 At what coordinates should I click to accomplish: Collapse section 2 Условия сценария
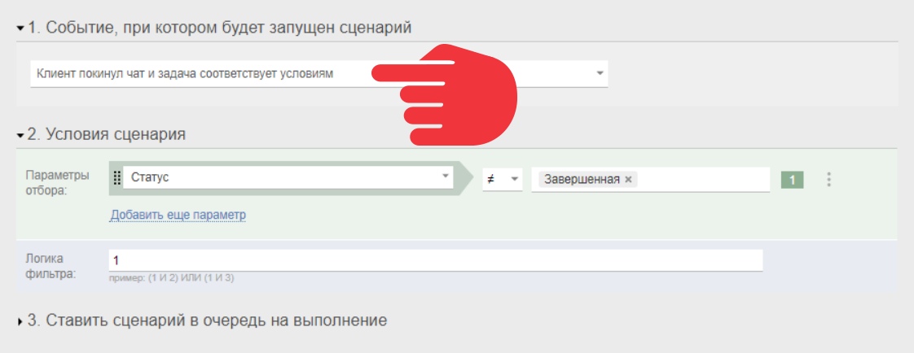click(x=102, y=134)
